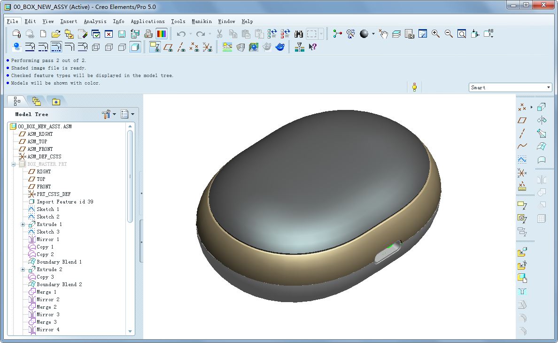
Task: Click the Undo arrow icon
Action: [181, 34]
